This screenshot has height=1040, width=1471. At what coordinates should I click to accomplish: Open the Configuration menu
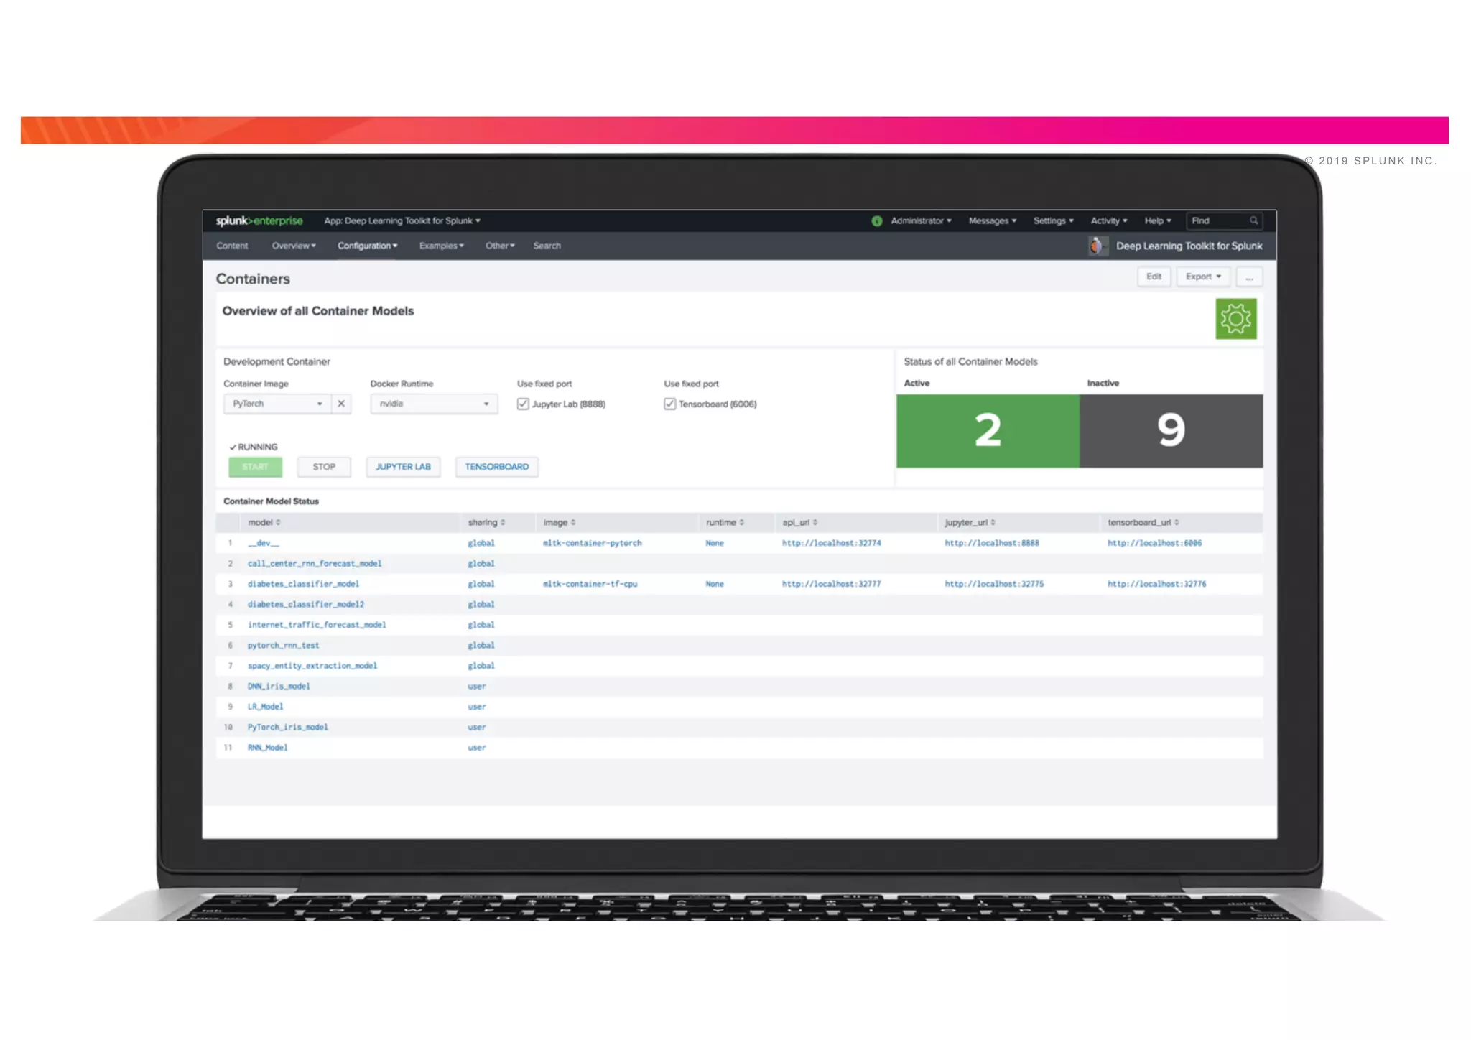point(367,246)
